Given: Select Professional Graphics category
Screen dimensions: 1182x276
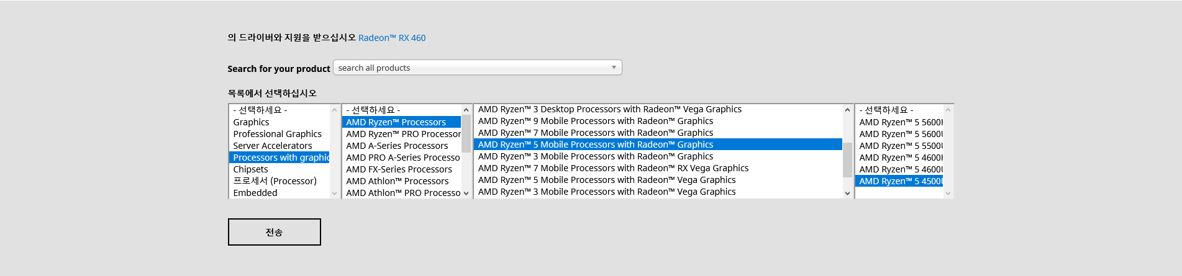Looking at the screenshot, I should coord(279,134).
